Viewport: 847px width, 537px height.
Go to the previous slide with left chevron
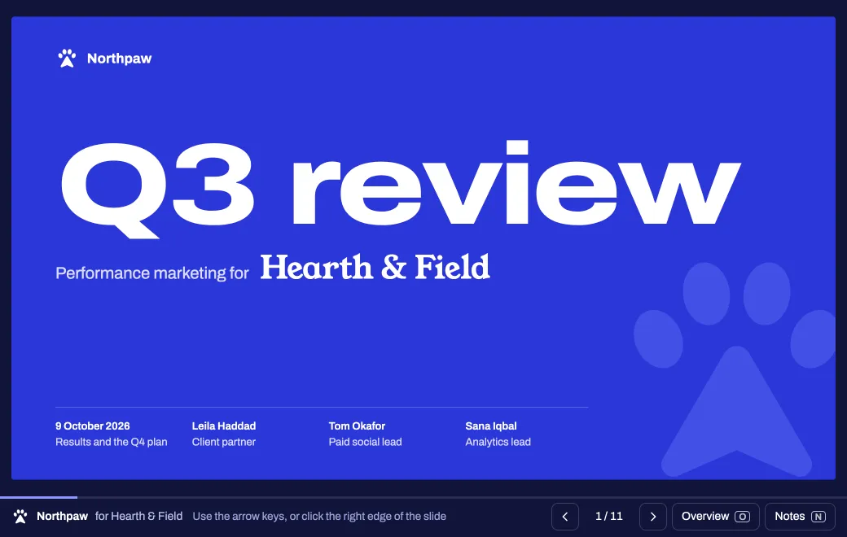(x=565, y=517)
